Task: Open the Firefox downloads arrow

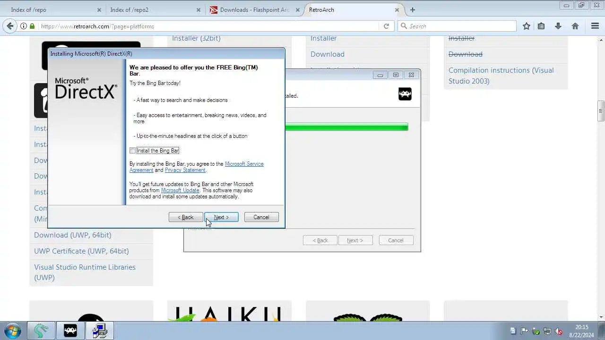Action: [x=558, y=26]
